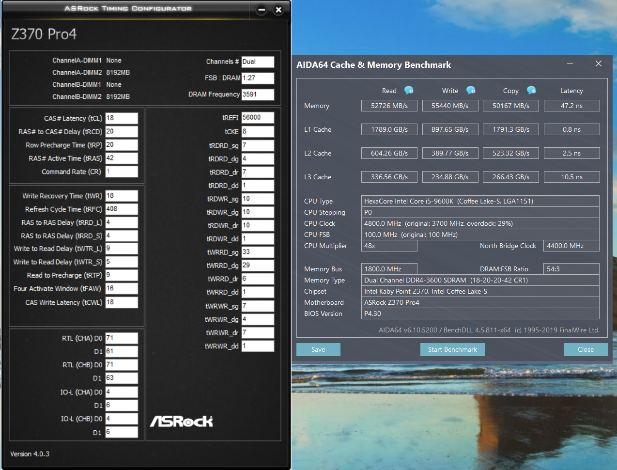Click the tWRWR_sg field
The image size is (617, 470).
258,306
